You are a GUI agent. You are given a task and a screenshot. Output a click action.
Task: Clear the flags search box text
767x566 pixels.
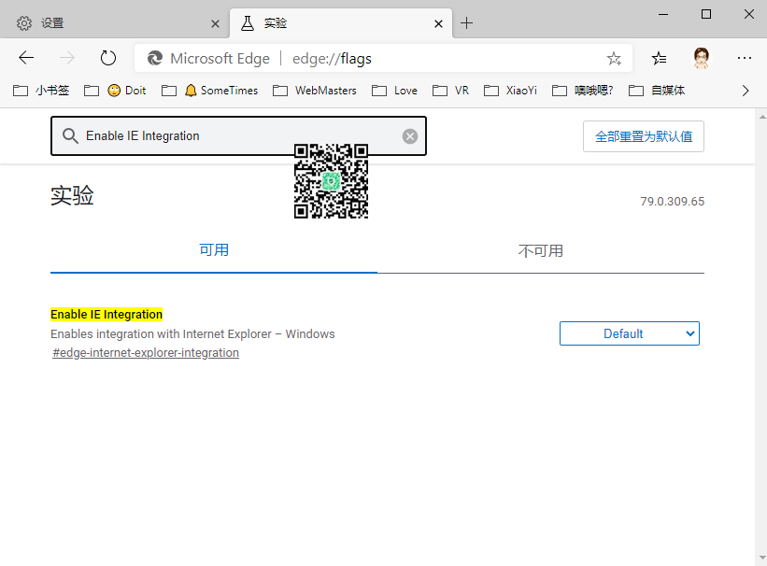click(x=410, y=136)
